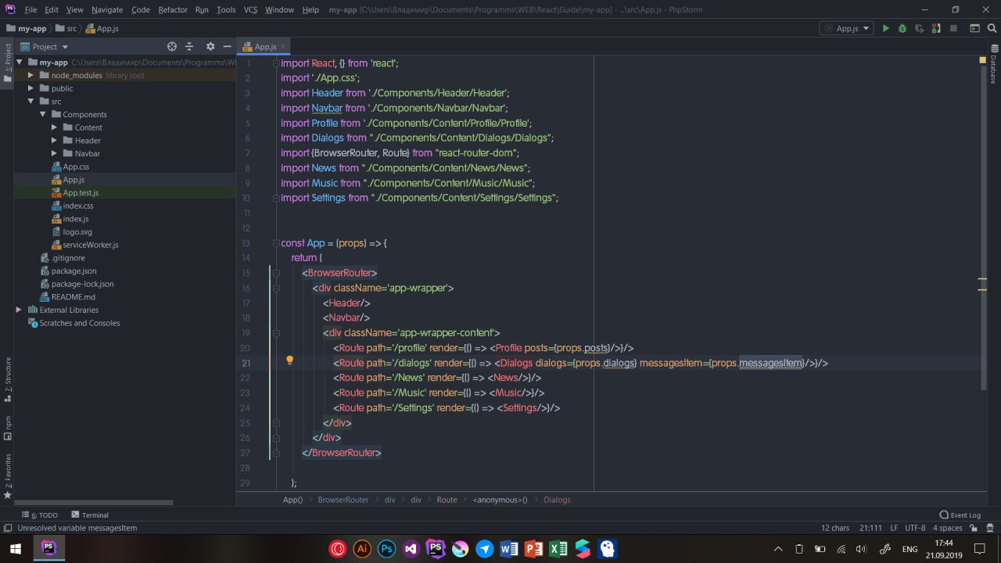Click the Search Everywhere magnifier icon
Screen dimensions: 1001x563
pyautogui.click(x=992, y=28)
